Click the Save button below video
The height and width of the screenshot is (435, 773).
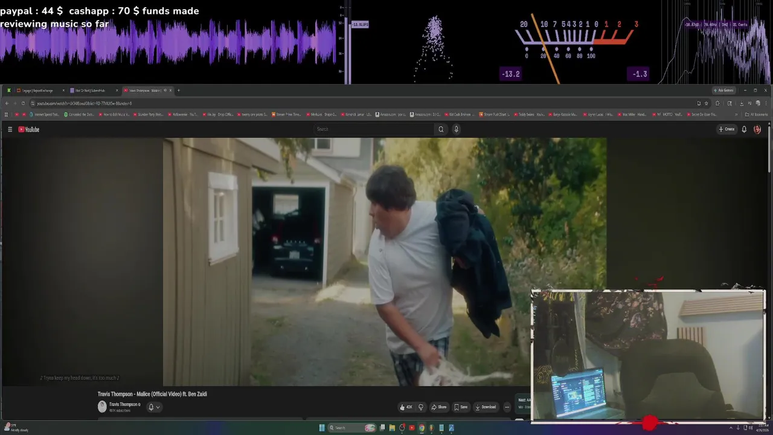(461, 407)
